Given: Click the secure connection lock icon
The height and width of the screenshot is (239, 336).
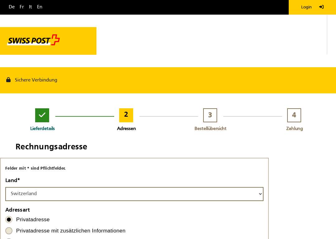Looking at the screenshot, I should [8, 80].
